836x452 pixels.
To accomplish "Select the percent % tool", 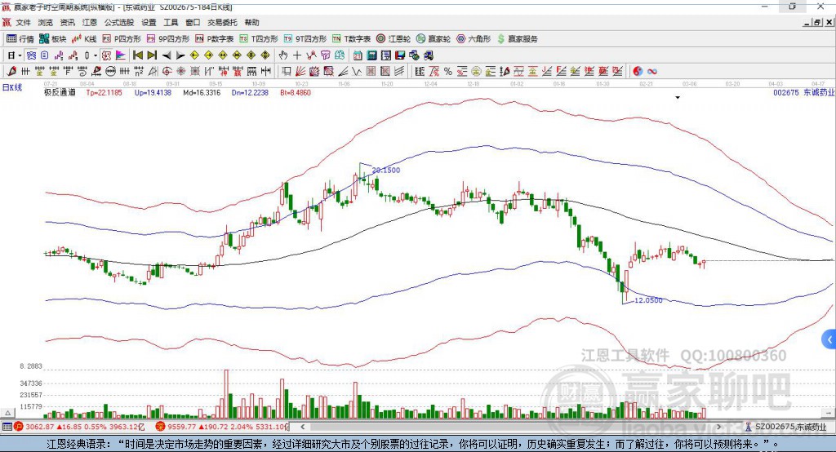I will [448, 71].
